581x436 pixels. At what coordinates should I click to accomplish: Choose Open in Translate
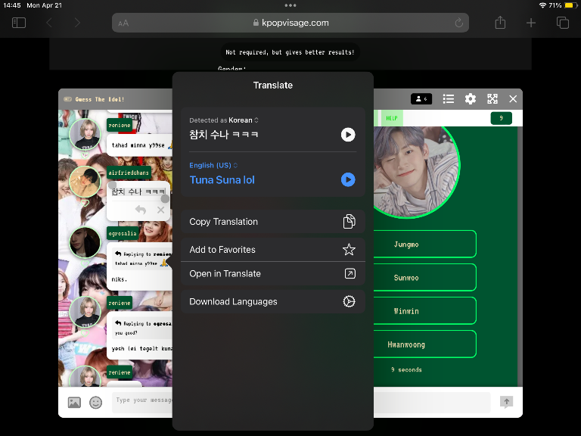272,273
